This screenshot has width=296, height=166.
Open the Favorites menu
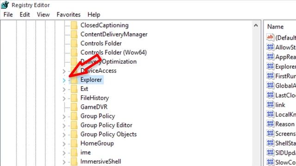[68, 14]
